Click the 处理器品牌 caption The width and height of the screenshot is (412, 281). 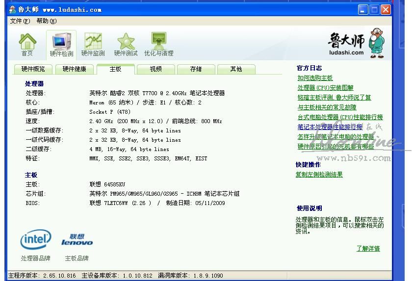click(x=36, y=258)
